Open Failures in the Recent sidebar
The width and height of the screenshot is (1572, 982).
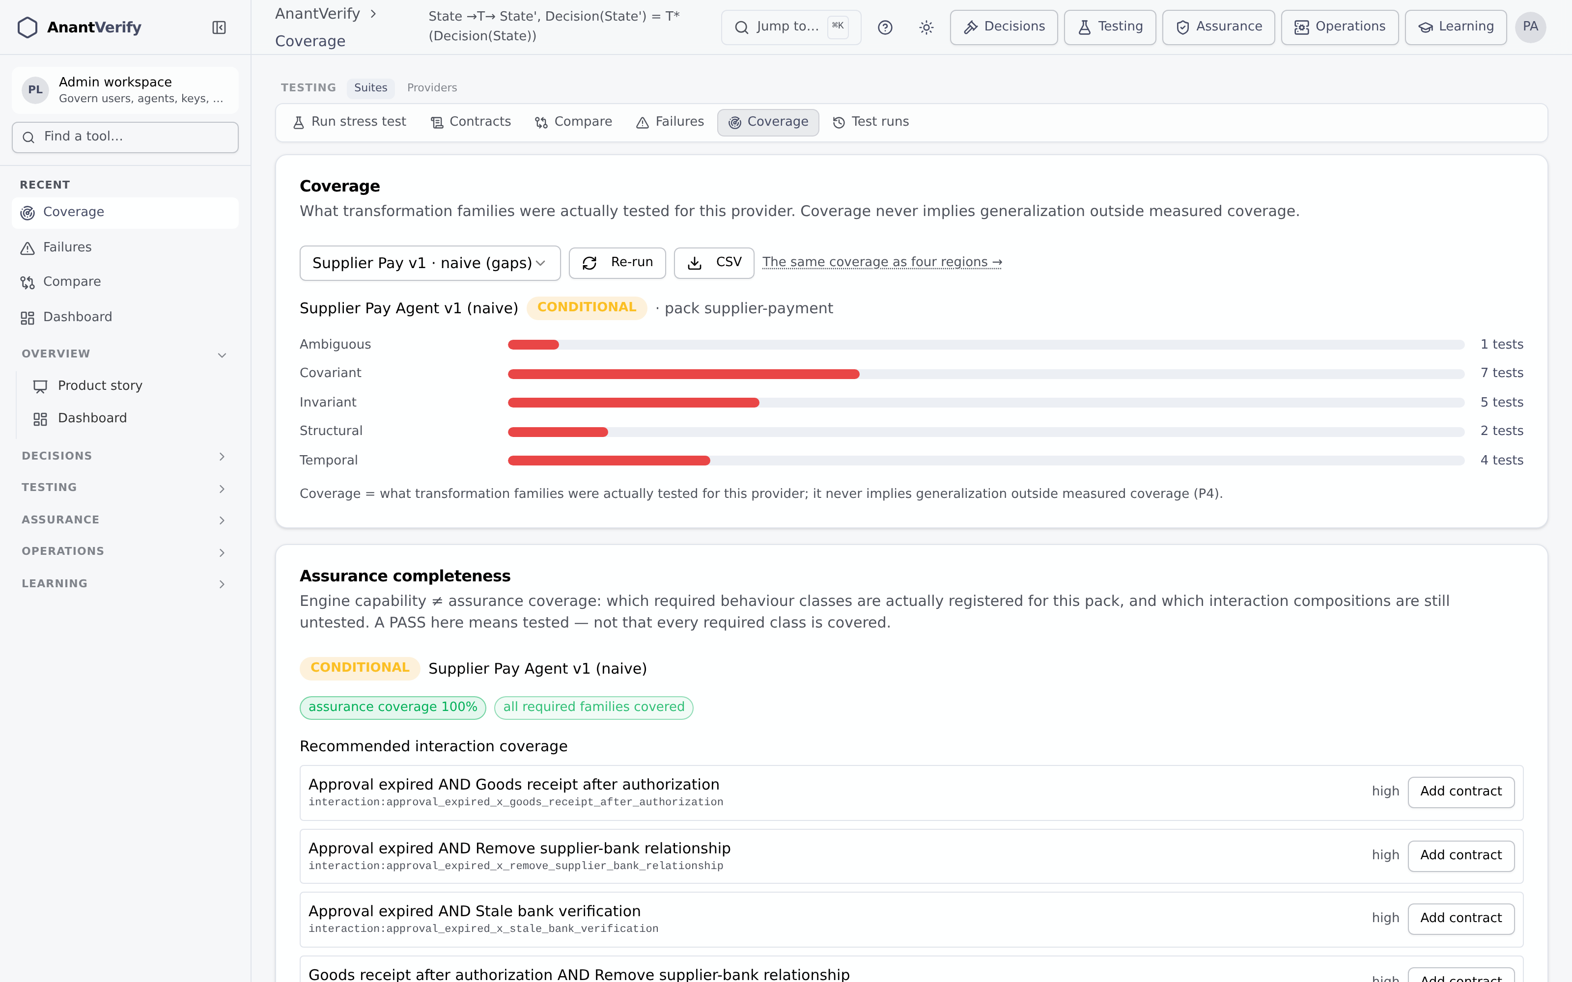coord(125,247)
